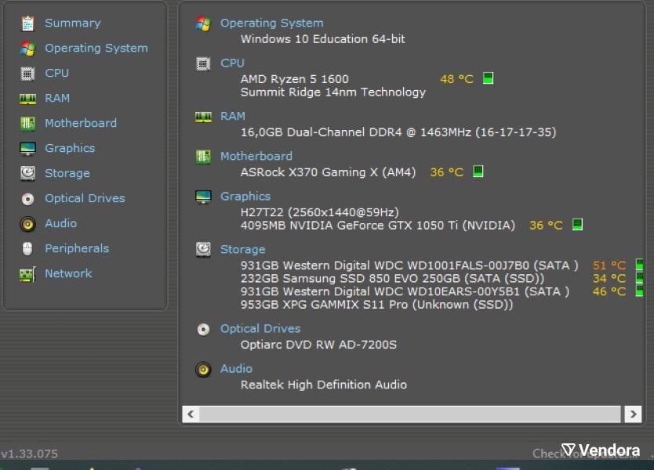Click the Realtek High Definition Audio text
The height and width of the screenshot is (470, 654).
tap(324, 385)
